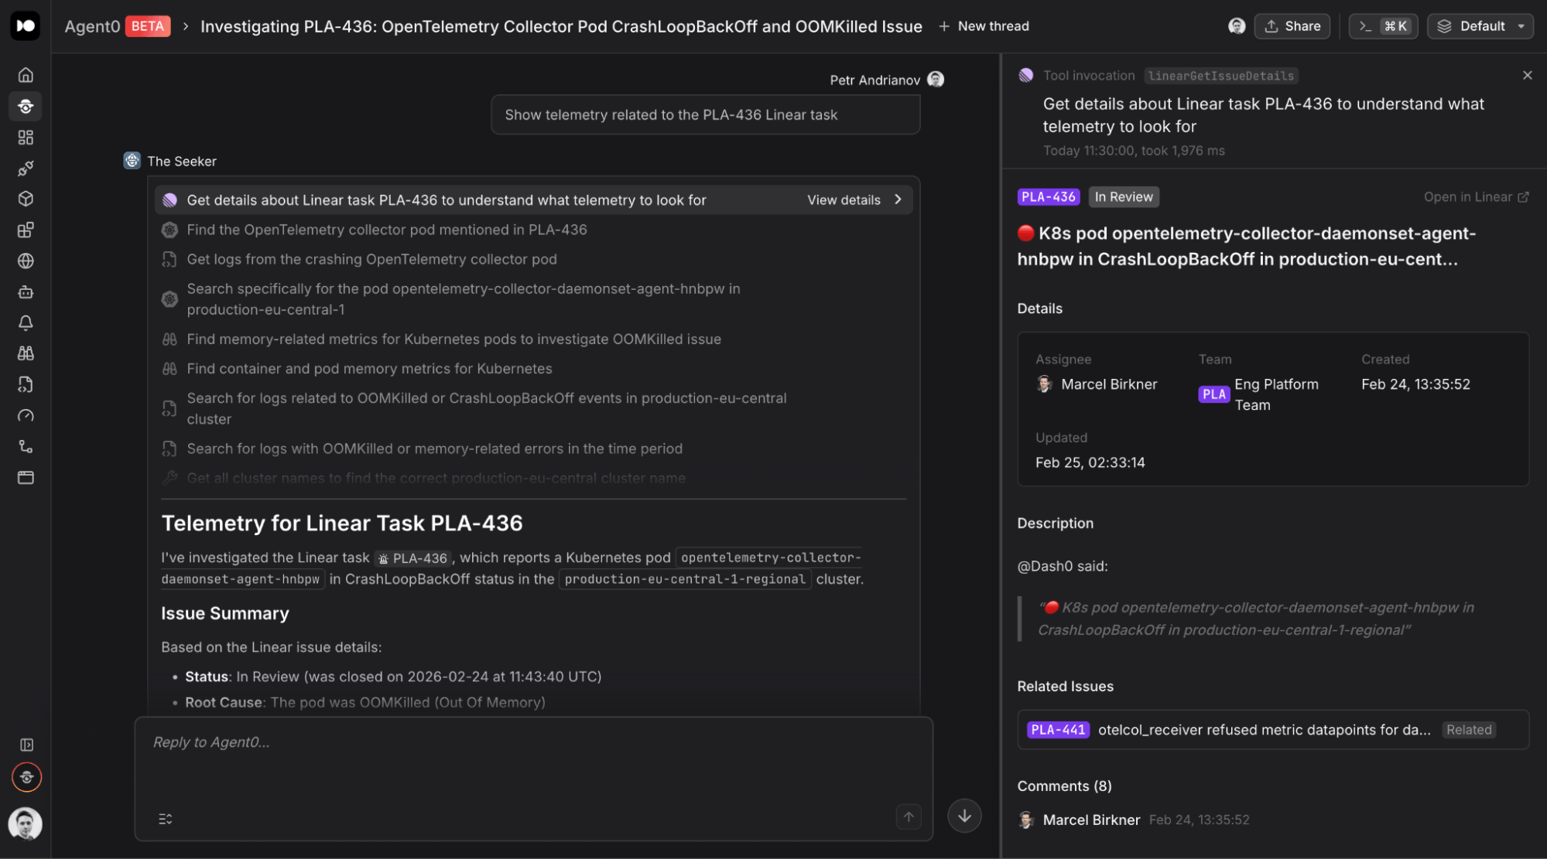Go to Home in sidebar

pos(26,75)
